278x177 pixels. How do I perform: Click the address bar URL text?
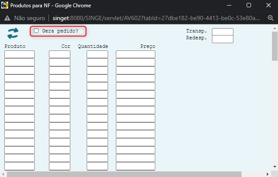[154, 18]
